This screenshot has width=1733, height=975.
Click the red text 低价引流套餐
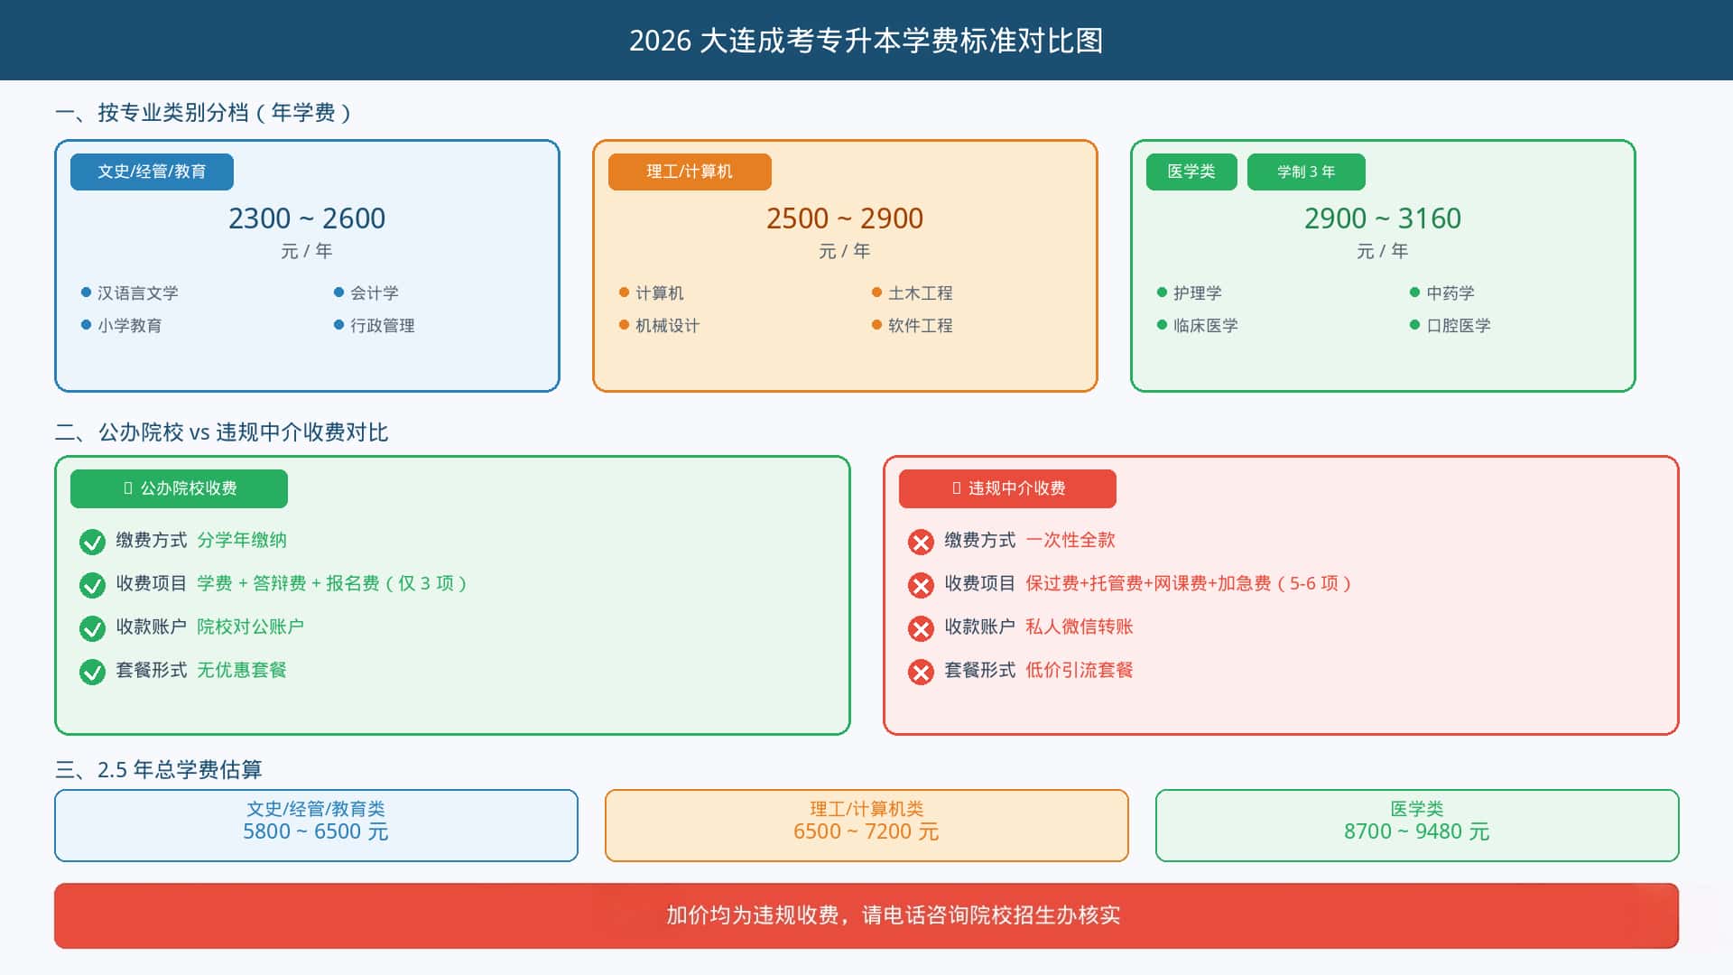point(1080,671)
